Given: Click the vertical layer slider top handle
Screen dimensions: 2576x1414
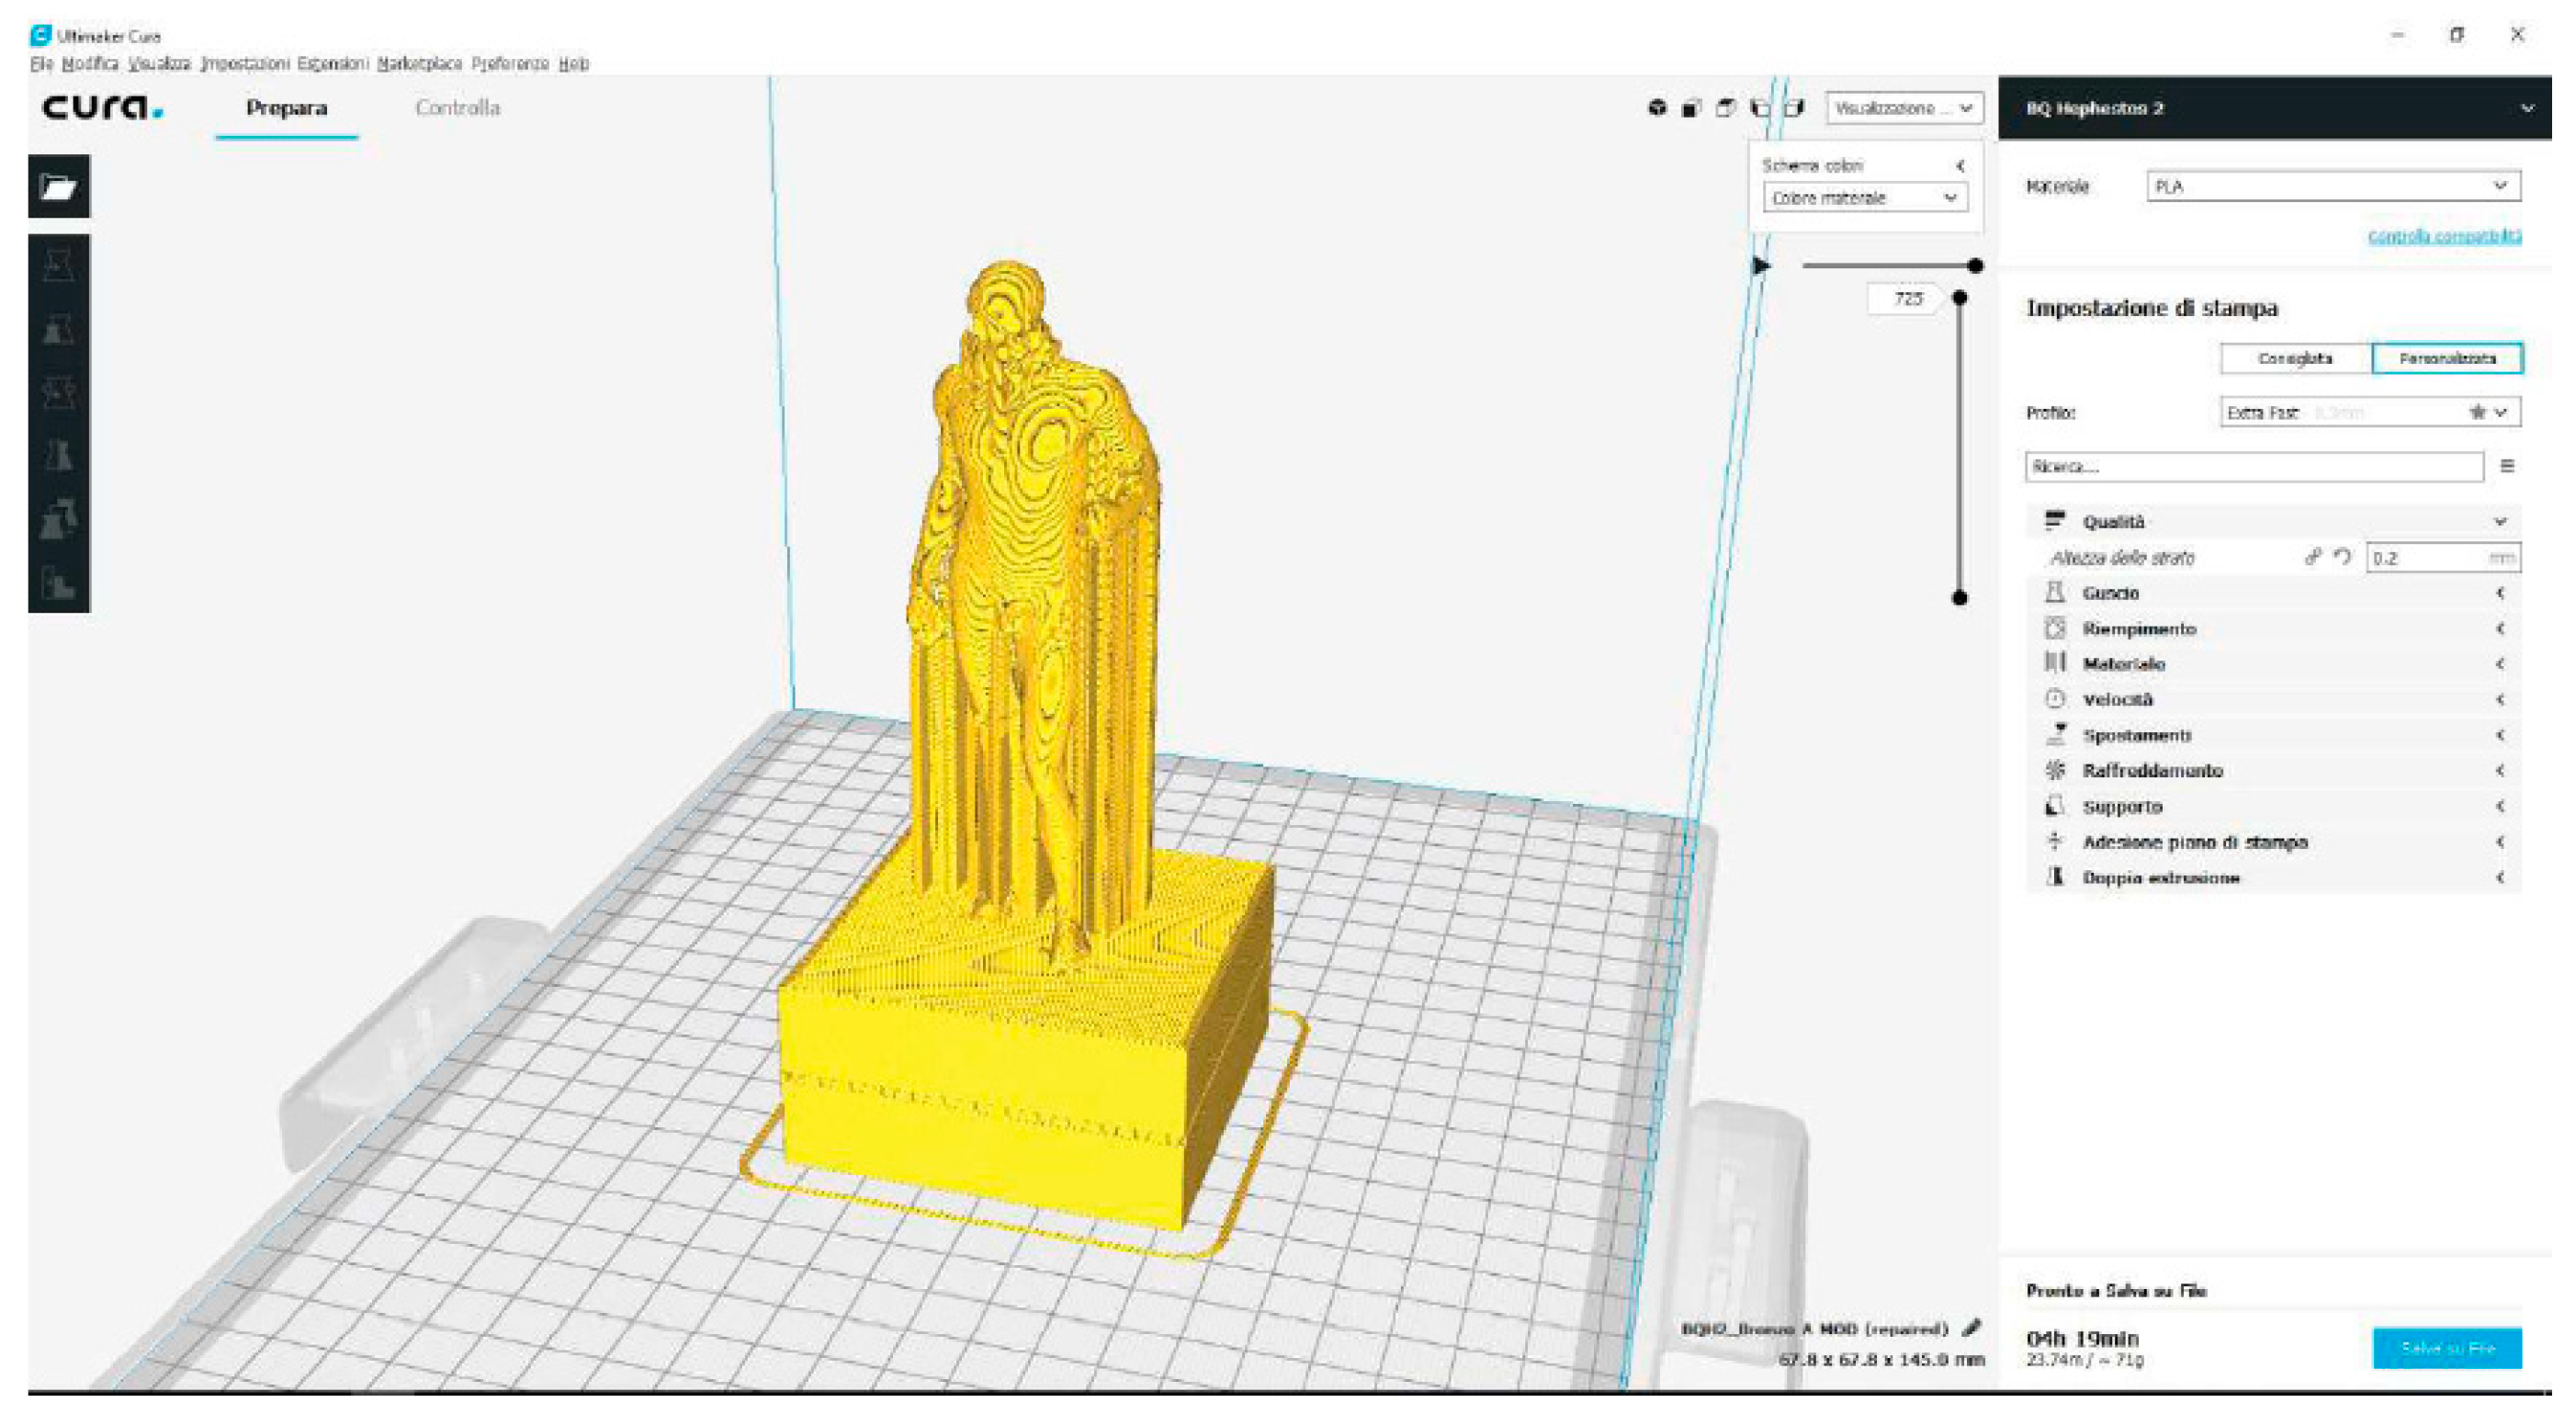Looking at the screenshot, I should point(1960,298).
